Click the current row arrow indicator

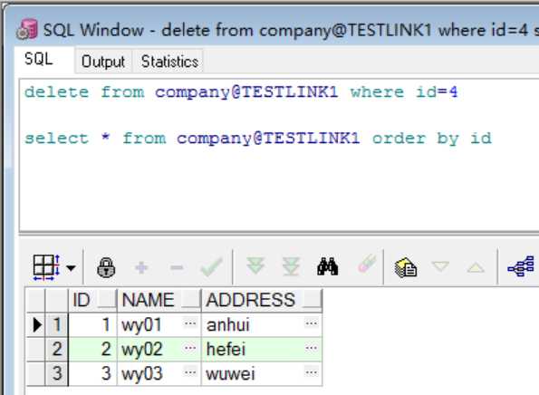[36, 325]
